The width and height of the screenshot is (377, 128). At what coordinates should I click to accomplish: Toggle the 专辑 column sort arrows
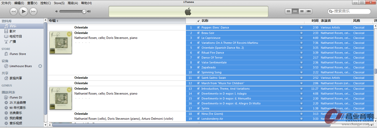(58, 21)
